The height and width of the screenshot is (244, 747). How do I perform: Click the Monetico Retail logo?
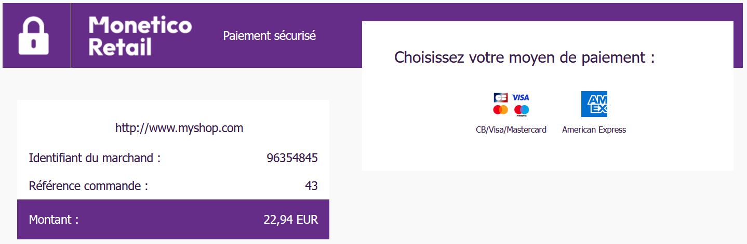click(140, 36)
